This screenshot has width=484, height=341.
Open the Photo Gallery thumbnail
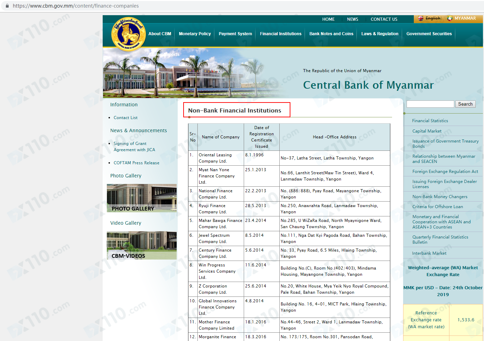coord(142,198)
